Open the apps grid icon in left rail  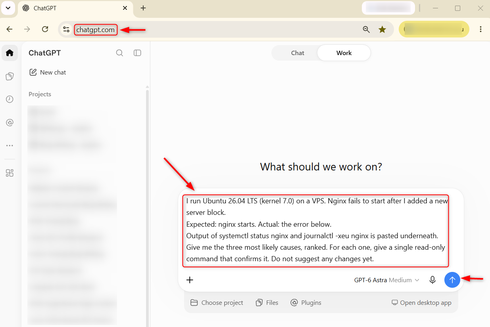10,173
